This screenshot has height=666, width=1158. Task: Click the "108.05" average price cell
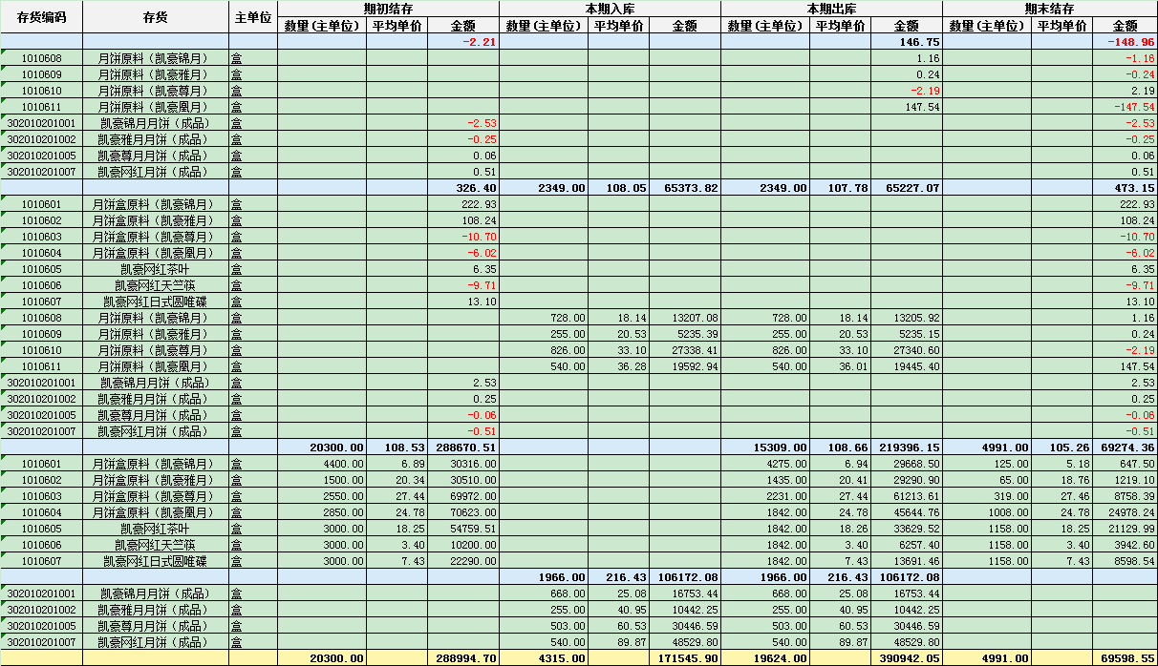618,188
